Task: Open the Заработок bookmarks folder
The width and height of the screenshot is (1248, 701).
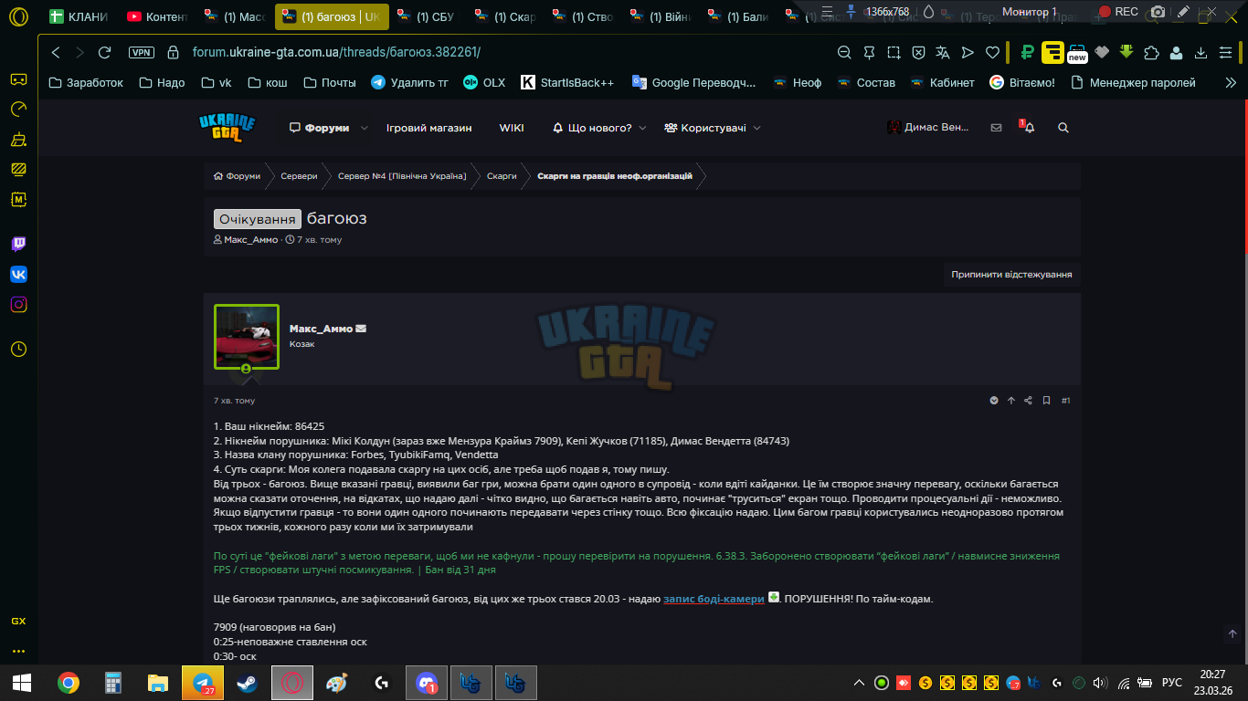Action: coord(85,82)
